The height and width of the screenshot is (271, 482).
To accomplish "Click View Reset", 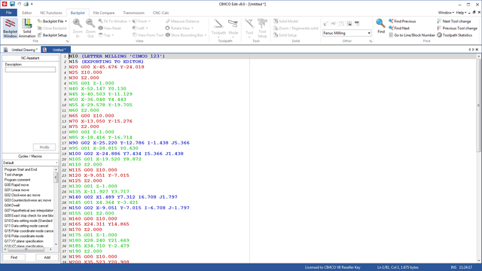I will pos(109,29).
